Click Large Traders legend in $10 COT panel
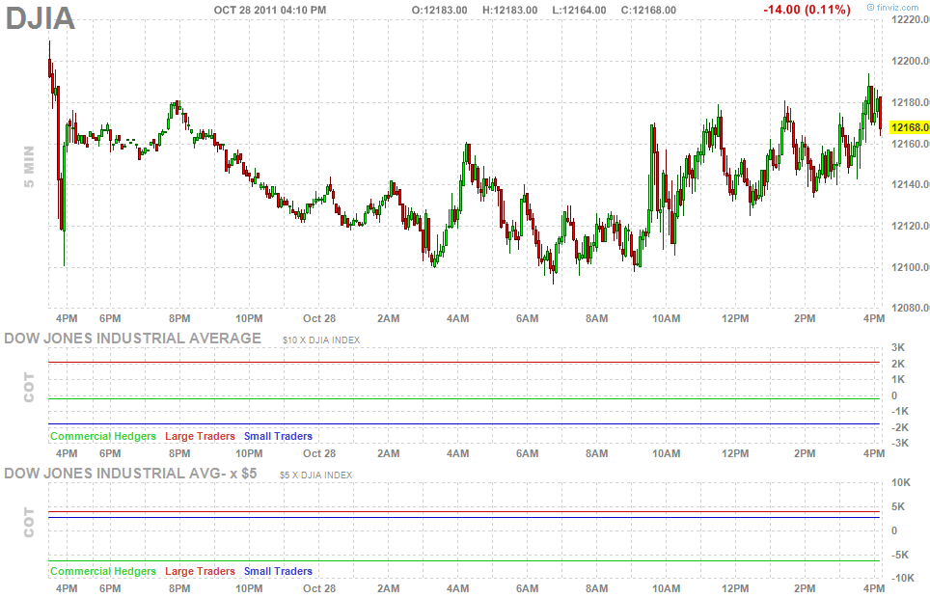 (x=200, y=436)
